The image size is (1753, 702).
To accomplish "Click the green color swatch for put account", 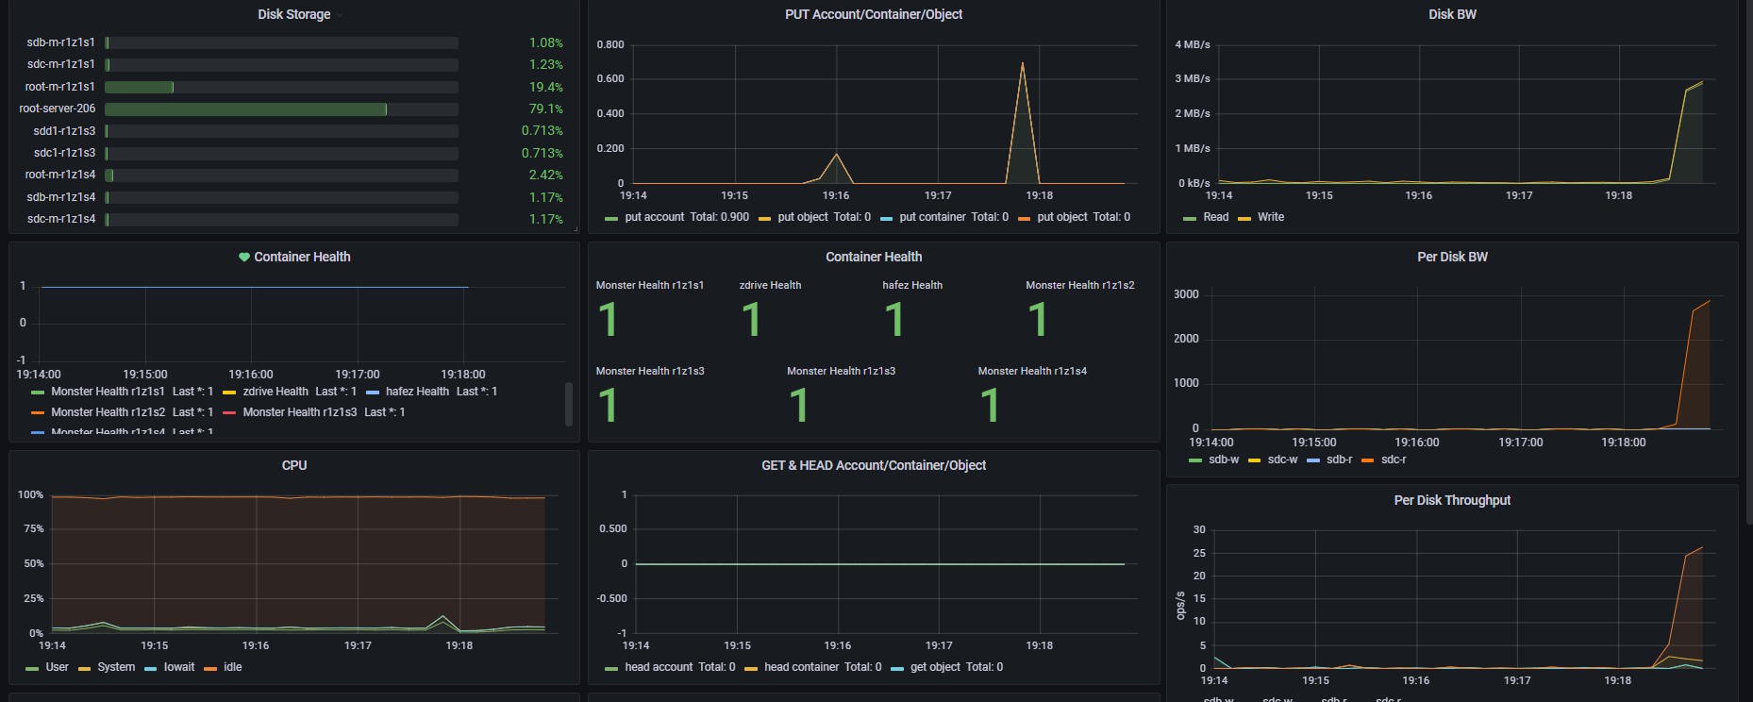I will coord(611,219).
